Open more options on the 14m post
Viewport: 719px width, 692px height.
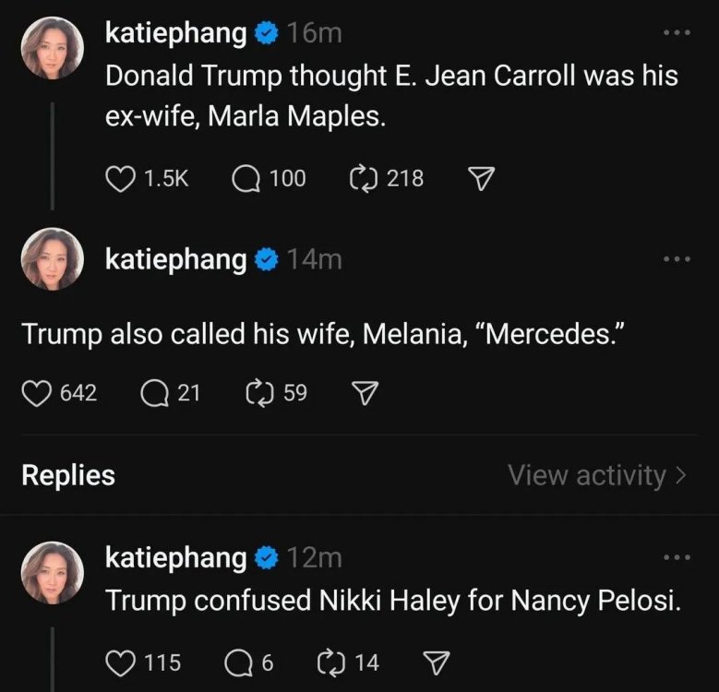coord(677,259)
